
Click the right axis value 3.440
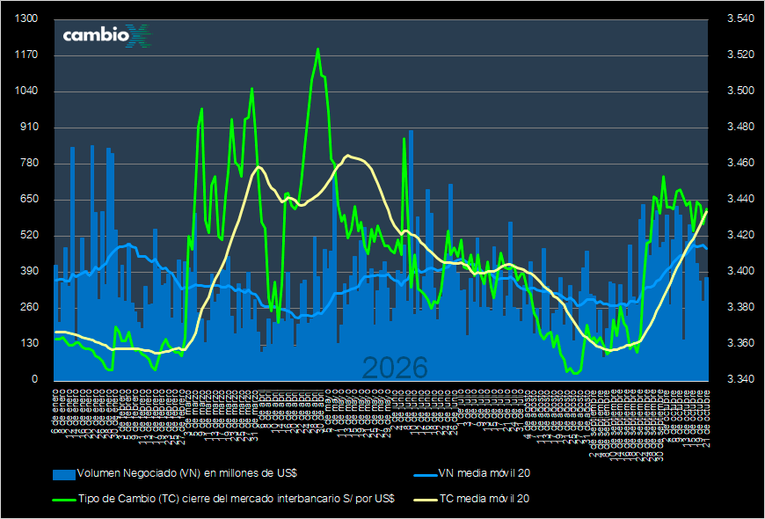coord(740,200)
